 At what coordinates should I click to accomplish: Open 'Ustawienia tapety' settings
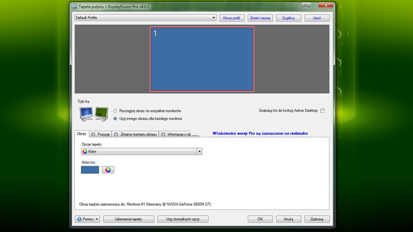click(129, 219)
